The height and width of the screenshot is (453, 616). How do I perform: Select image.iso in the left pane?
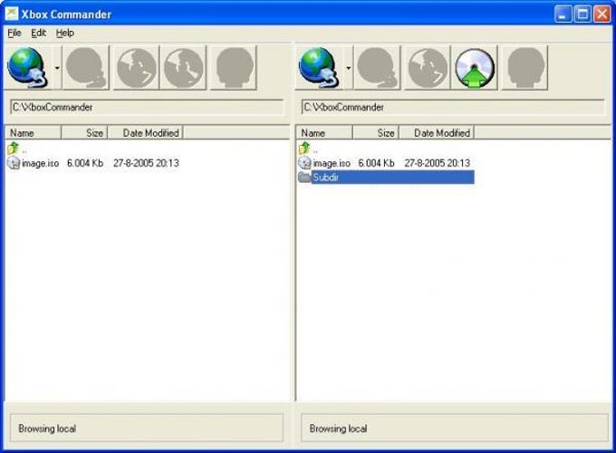coord(41,163)
